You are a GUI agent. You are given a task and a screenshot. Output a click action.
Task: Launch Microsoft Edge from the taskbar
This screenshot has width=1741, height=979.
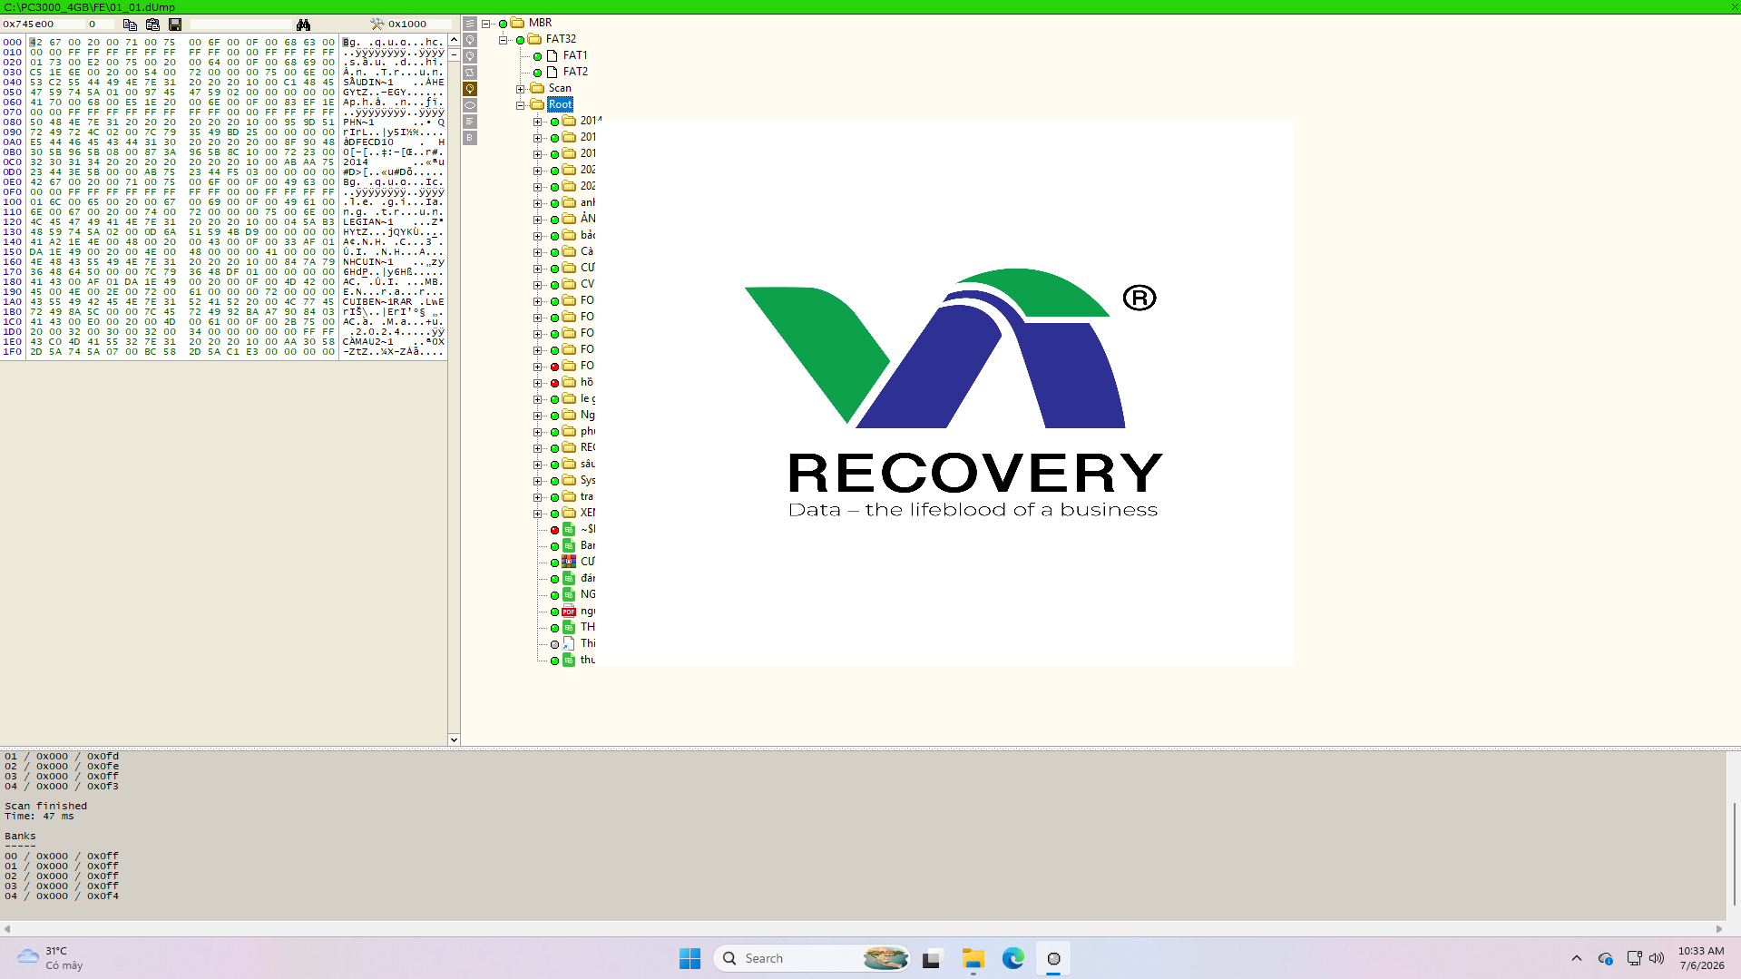(1013, 959)
